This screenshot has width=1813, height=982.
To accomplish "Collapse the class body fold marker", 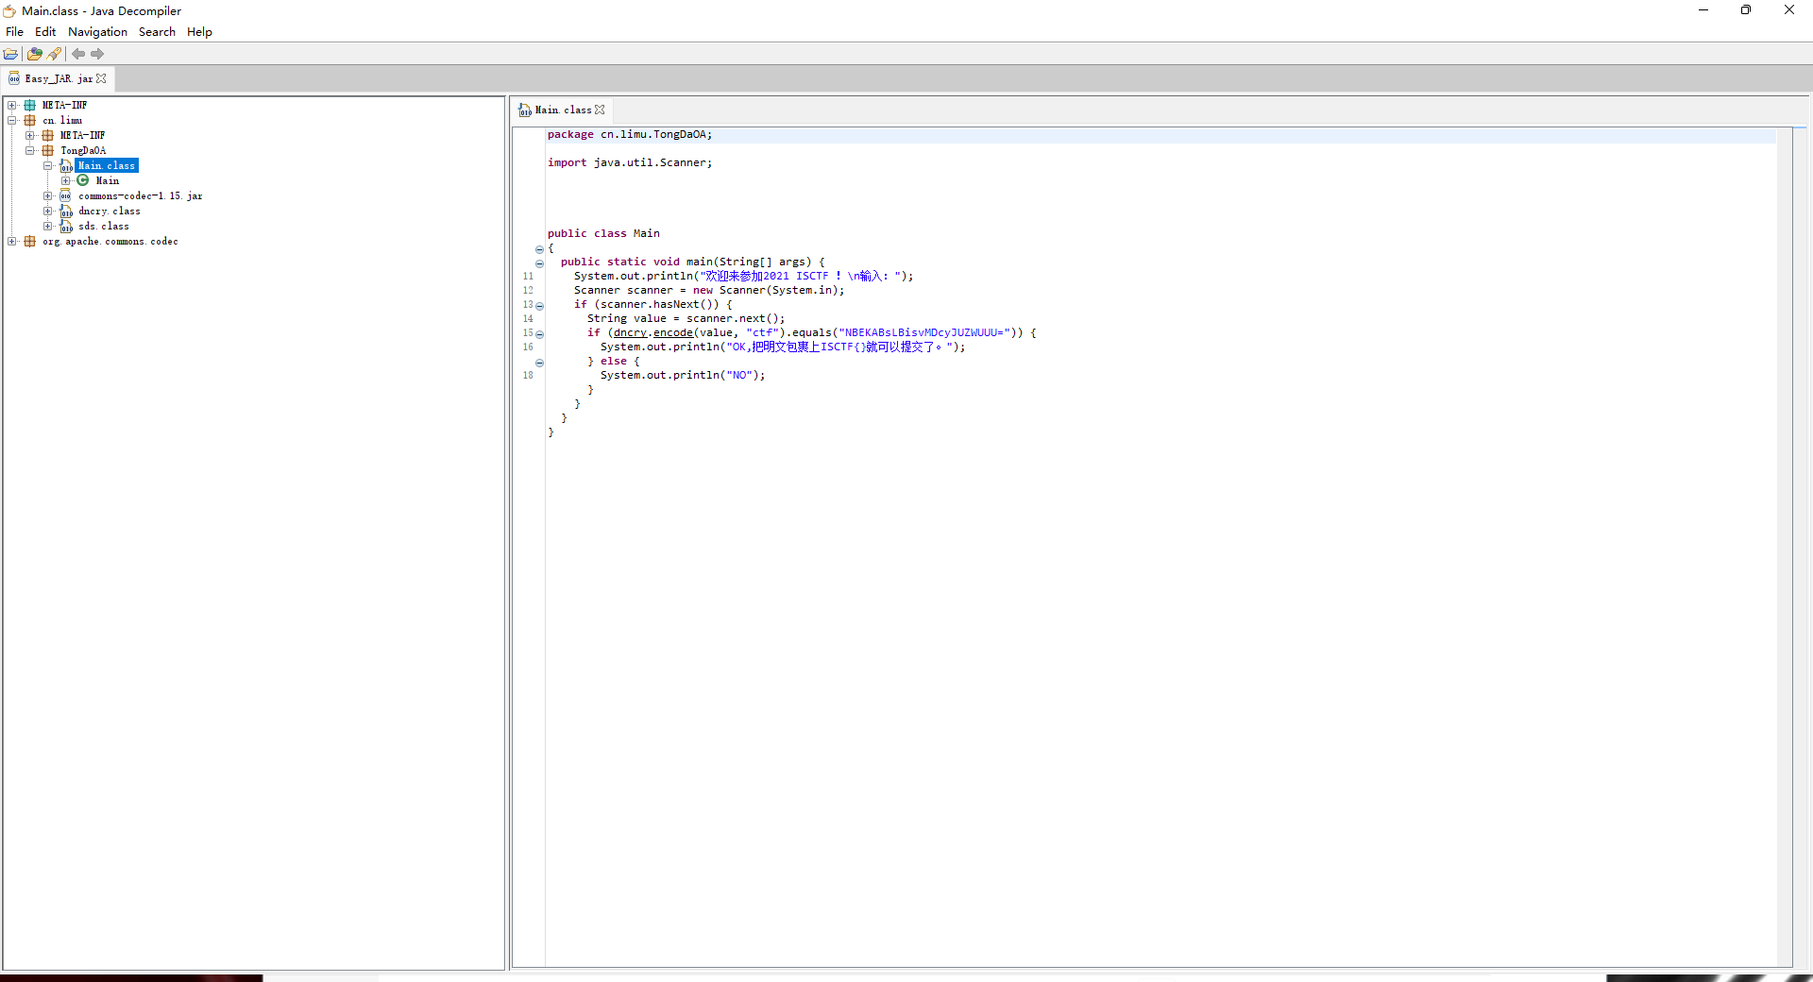I will point(539,249).
